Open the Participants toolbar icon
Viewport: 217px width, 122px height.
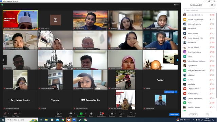[58, 114]
